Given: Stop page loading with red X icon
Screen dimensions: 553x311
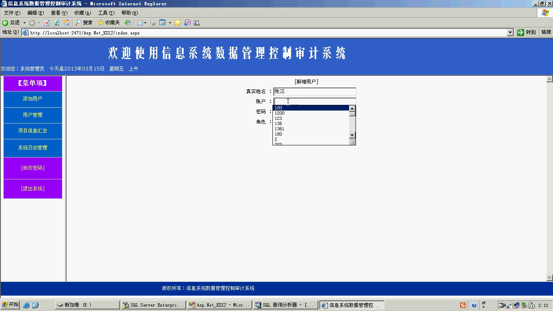Looking at the screenshot, I should pos(47,23).
